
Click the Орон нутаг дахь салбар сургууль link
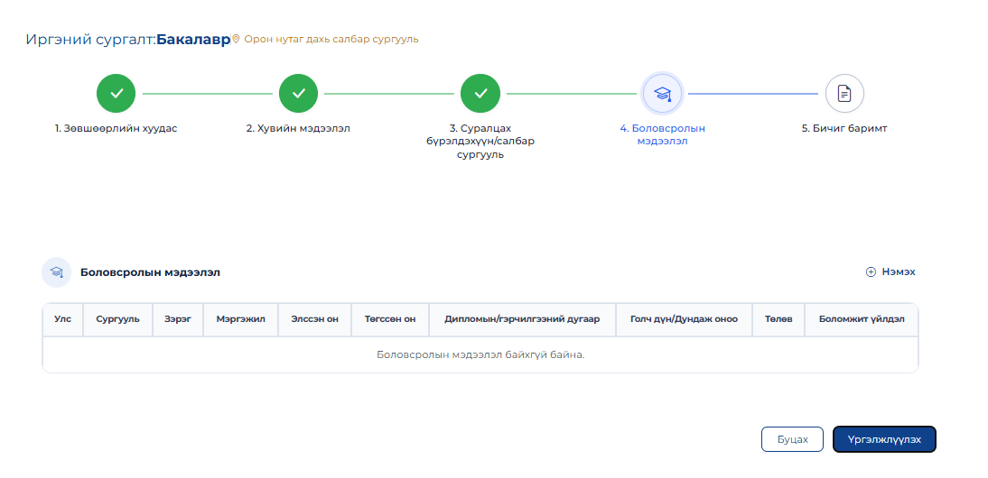tap(331, 39)
